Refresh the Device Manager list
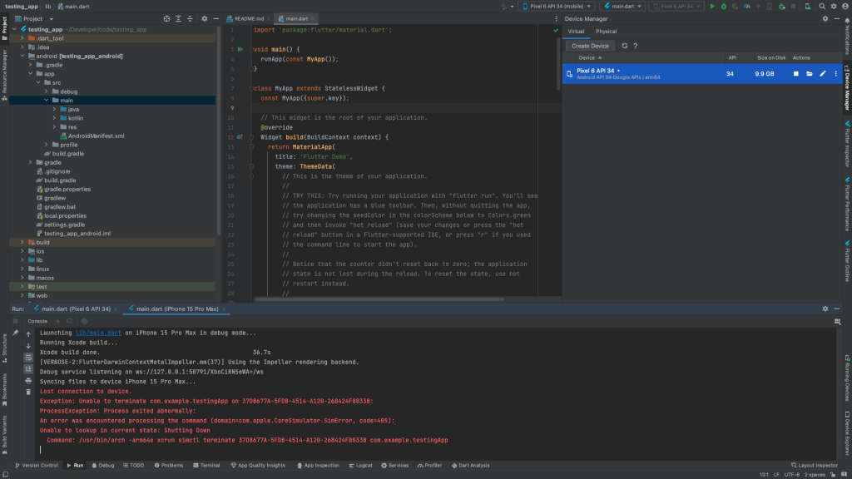Screen dimensions: 852x479 627,46
